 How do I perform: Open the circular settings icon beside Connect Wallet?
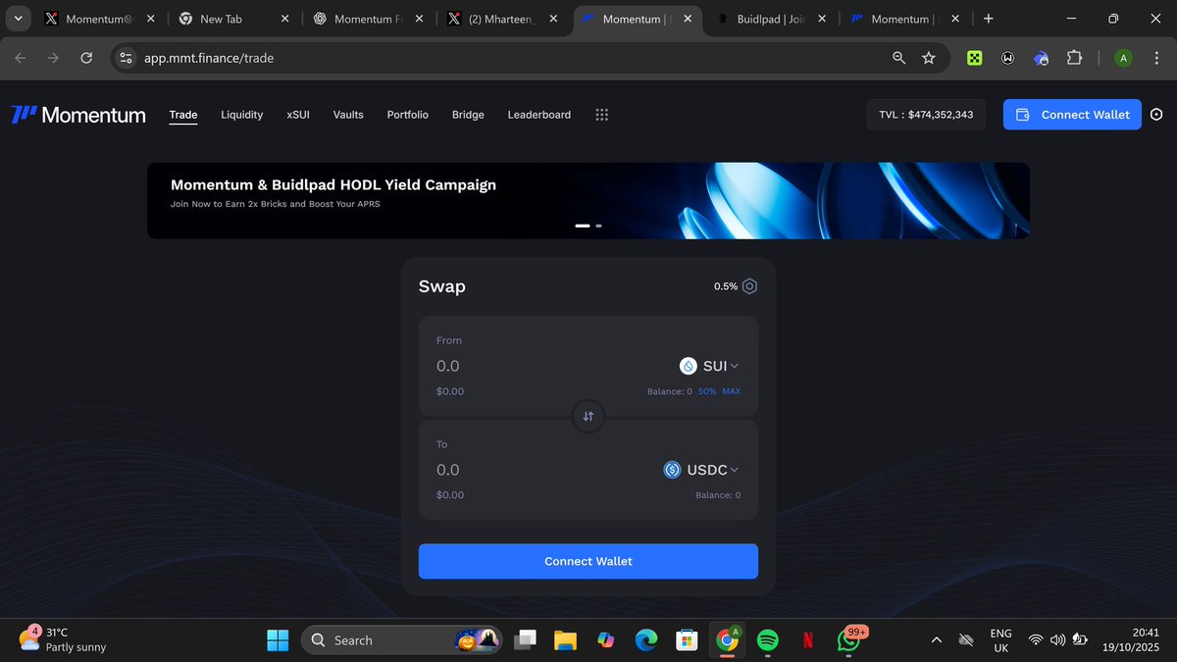[x=1155, y=115]
